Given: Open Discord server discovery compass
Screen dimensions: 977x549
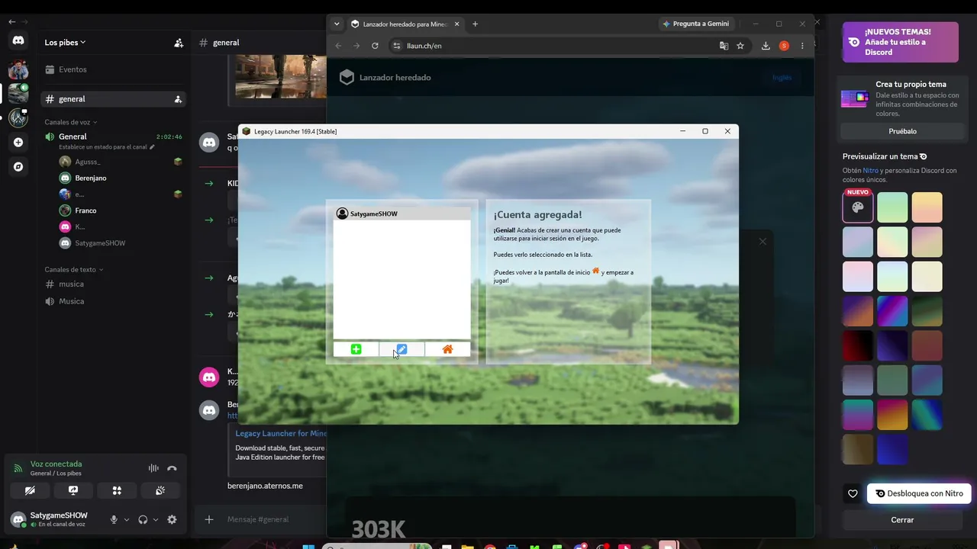Looking at the screenshot, I should click(18, 166).
